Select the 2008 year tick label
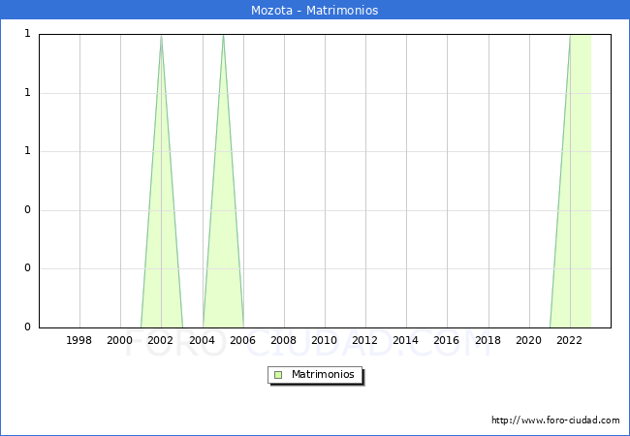Screen dimensions: 630x436 (x=283, y=340)
